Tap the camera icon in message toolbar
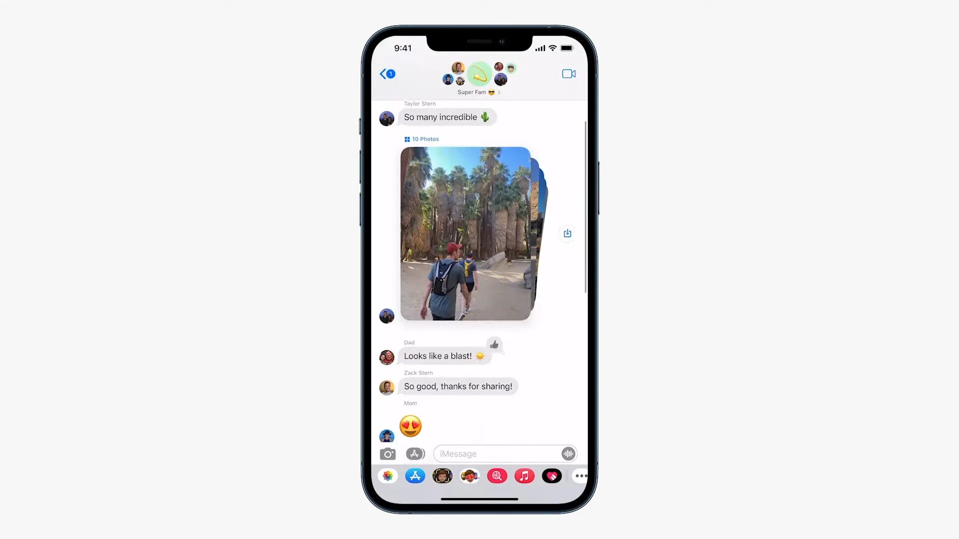This screenshot has height=539, width=959. 388,454
